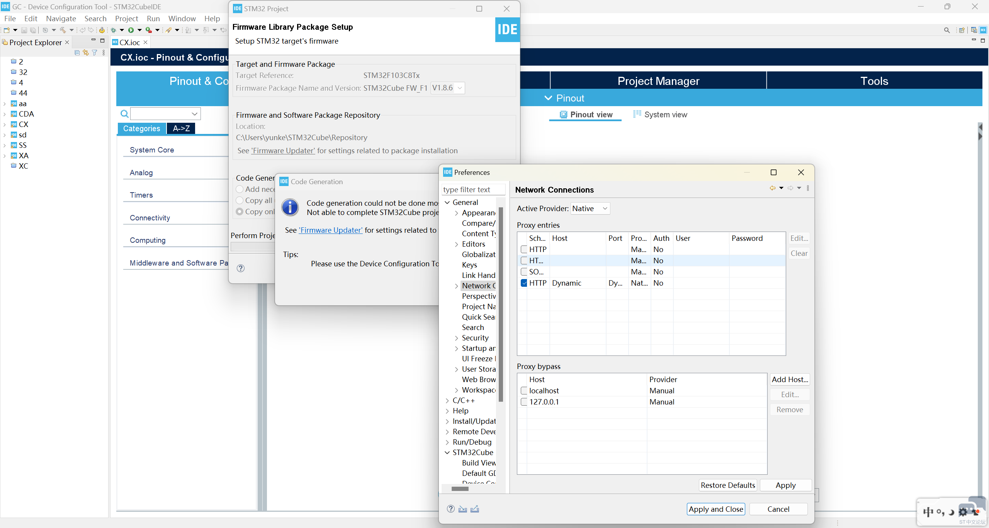989x528 pixels.
Task: Switch to System view tab
Action: pos(660,115)
